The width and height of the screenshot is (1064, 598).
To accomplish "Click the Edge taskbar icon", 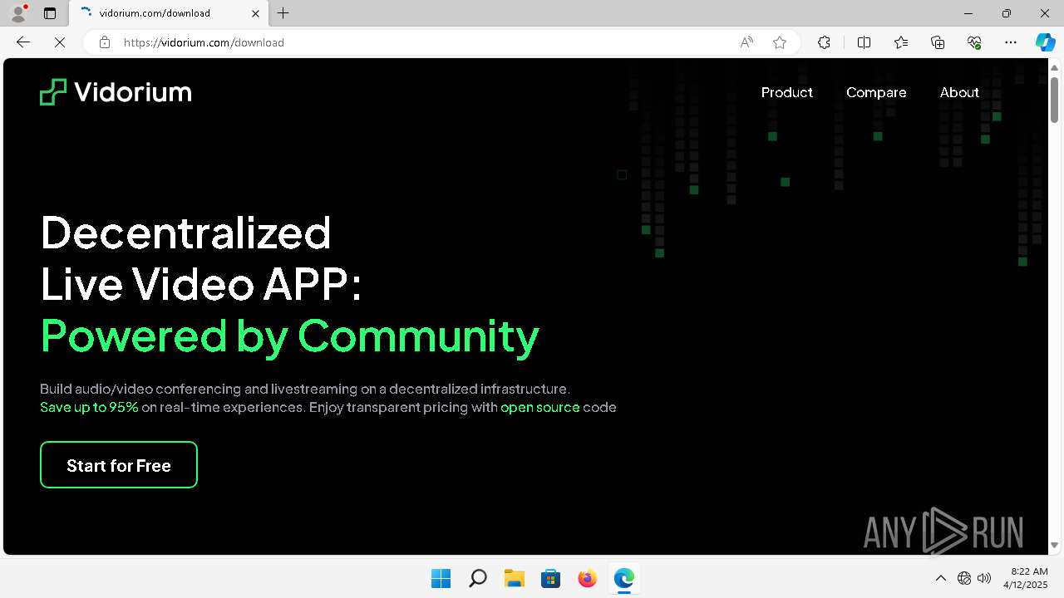I will 623,578.
